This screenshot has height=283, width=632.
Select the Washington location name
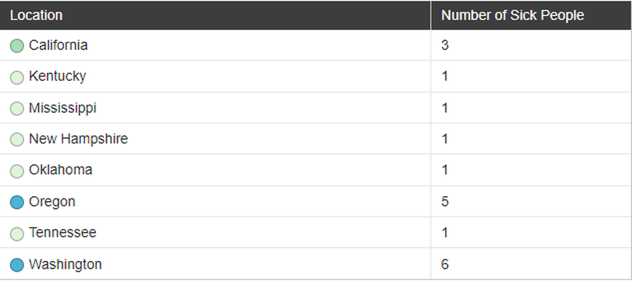click(65, 264)
